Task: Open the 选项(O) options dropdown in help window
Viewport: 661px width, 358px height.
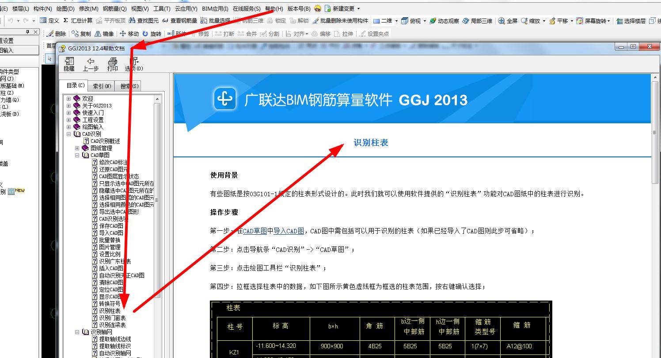Action: pyautogui.click(x=134, y=64)
